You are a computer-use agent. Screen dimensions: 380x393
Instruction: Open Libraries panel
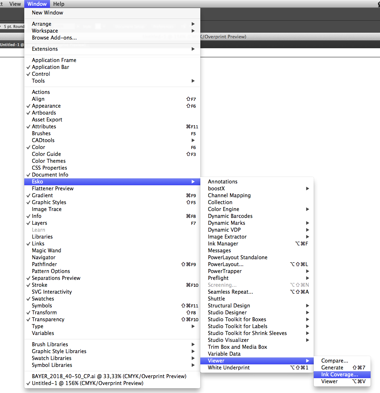112,237
